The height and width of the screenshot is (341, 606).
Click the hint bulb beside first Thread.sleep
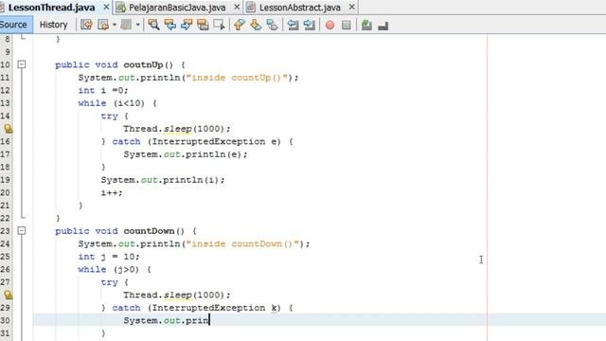[9, 129]
